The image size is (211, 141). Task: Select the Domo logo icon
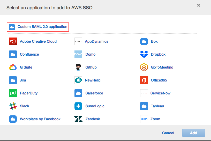point(78,54)
